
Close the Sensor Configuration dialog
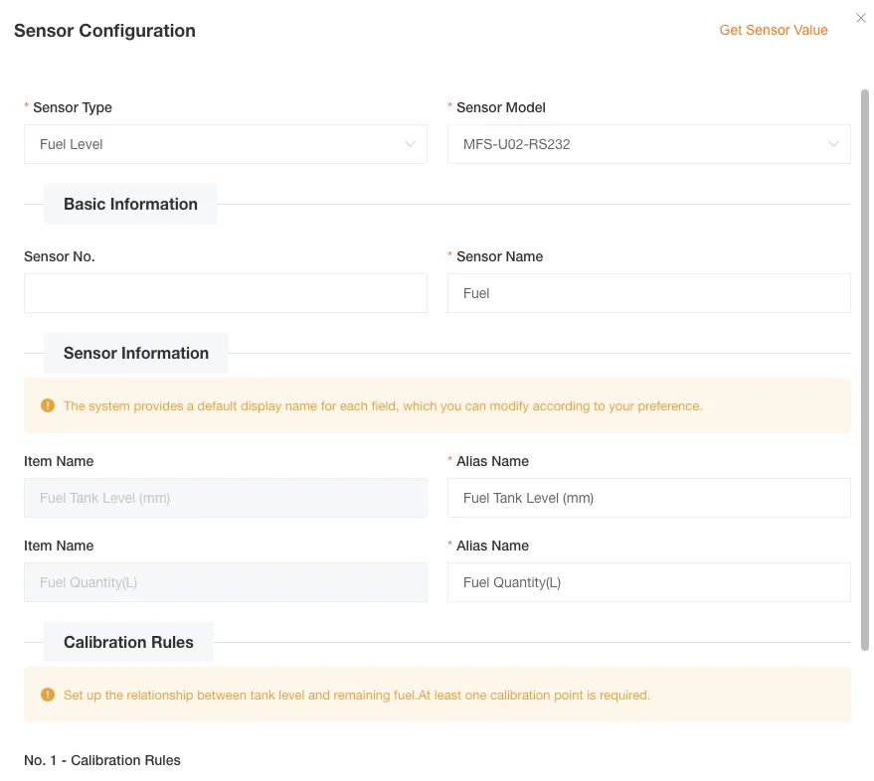[861, 18]
